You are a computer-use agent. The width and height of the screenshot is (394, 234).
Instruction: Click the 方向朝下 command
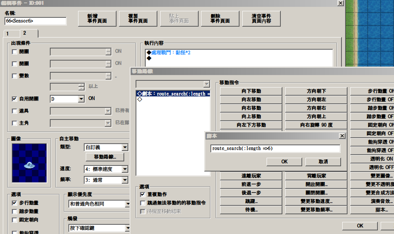click(x=316, y=91)
